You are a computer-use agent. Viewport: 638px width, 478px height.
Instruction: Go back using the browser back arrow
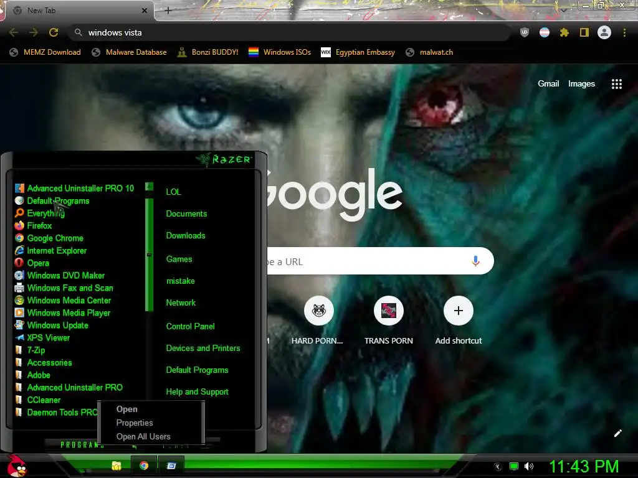click(14, 32)
